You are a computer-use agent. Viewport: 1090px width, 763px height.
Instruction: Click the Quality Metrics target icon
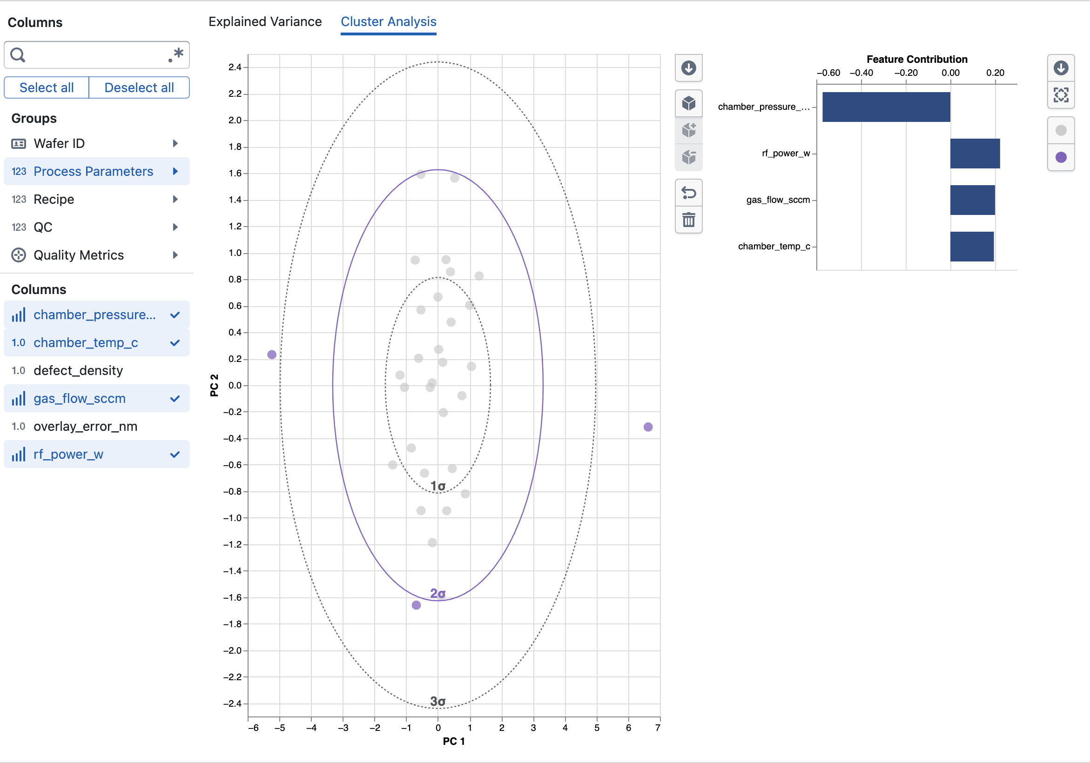coord(19,255)
